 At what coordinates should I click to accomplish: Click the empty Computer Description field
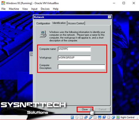coord(82,67)
